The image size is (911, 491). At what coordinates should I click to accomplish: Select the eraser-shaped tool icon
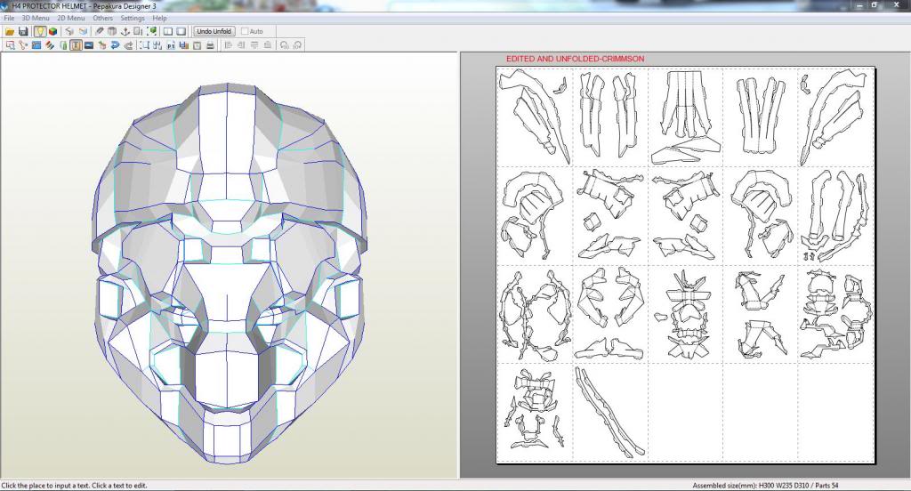point(100,31)
